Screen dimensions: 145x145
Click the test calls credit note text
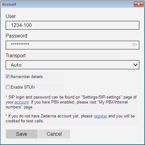(x=70, y=119)
